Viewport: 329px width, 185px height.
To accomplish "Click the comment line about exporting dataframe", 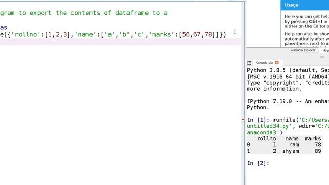I will click(84, 13).
